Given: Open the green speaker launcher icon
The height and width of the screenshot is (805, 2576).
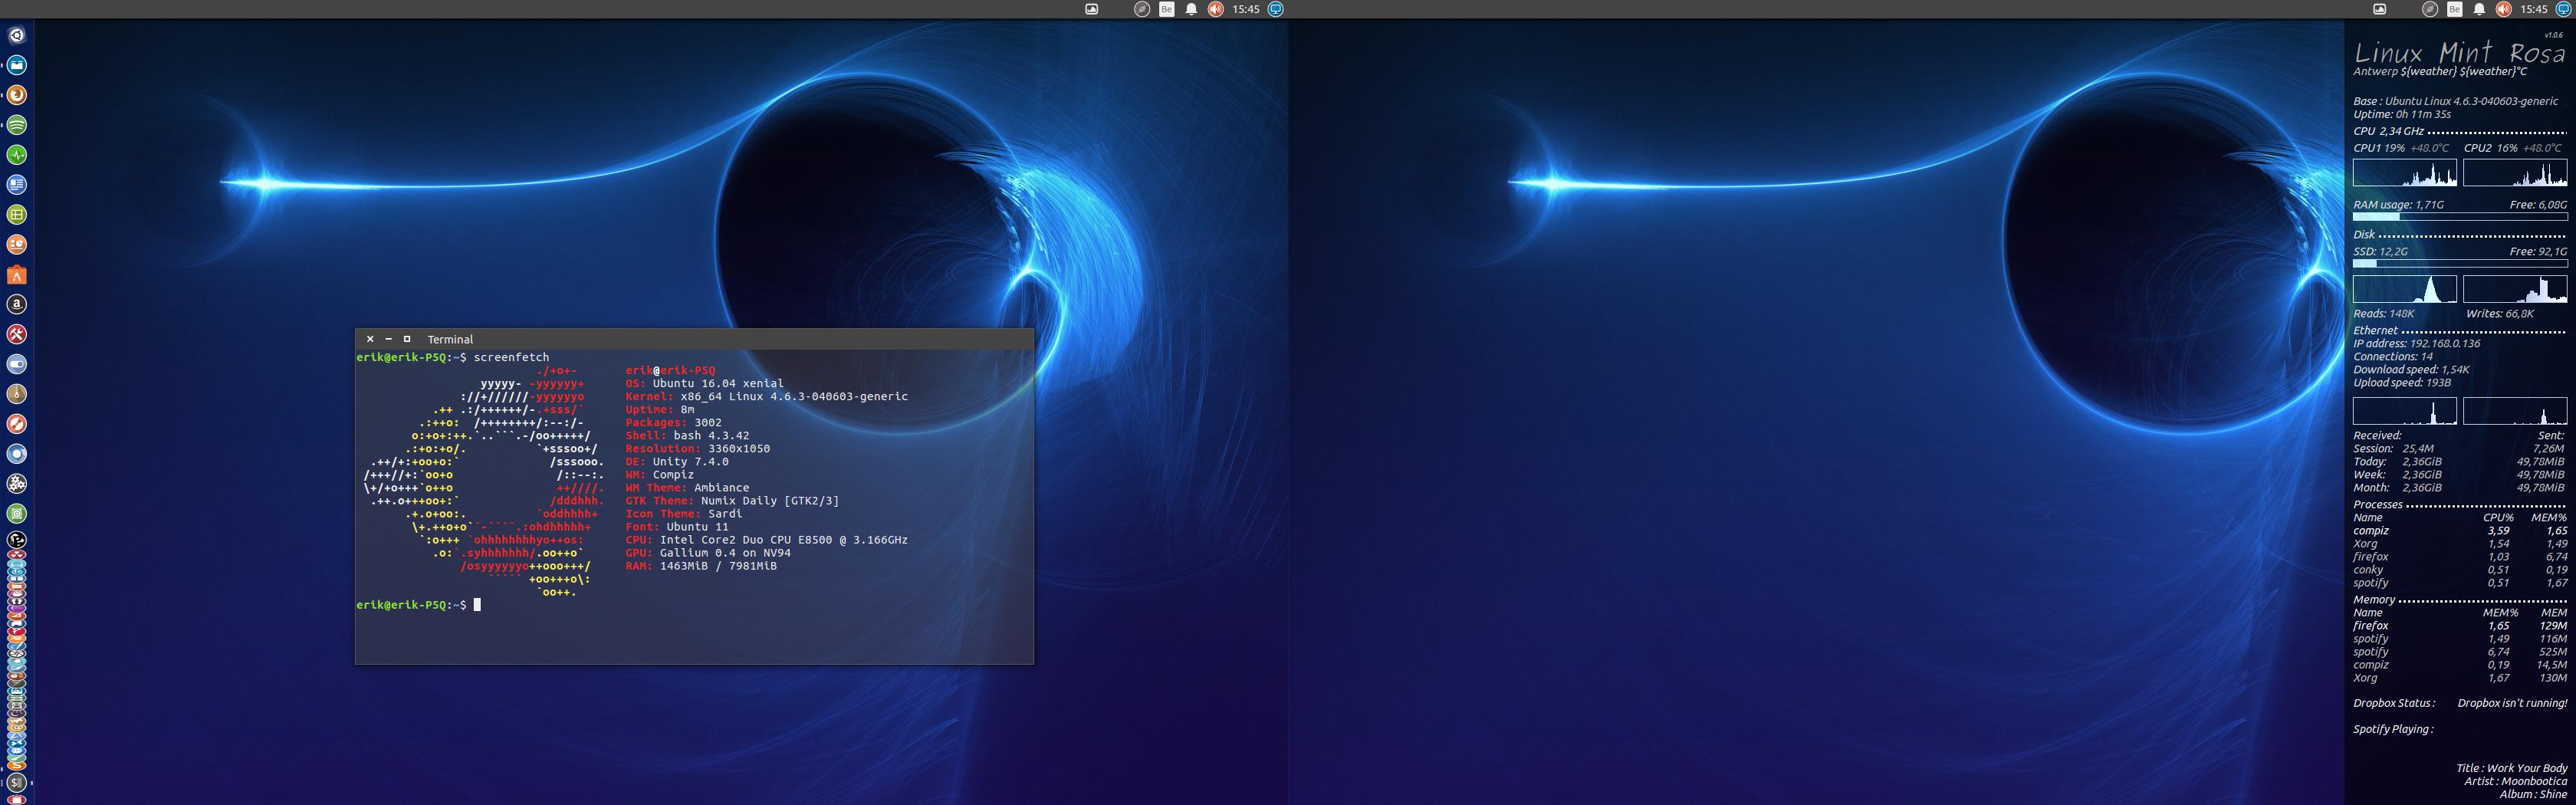Looking at the screenshot, I should tap(17, 514).
